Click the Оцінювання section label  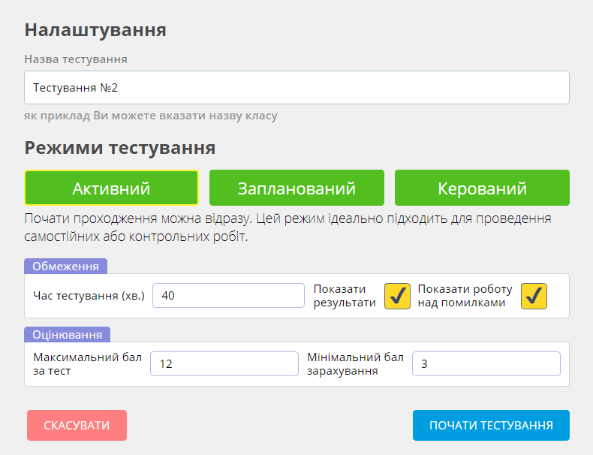68,335
